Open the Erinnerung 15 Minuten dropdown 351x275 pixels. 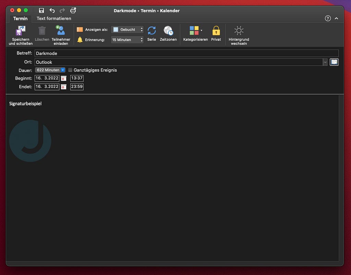pyautogui.click(x=127, y=40)
